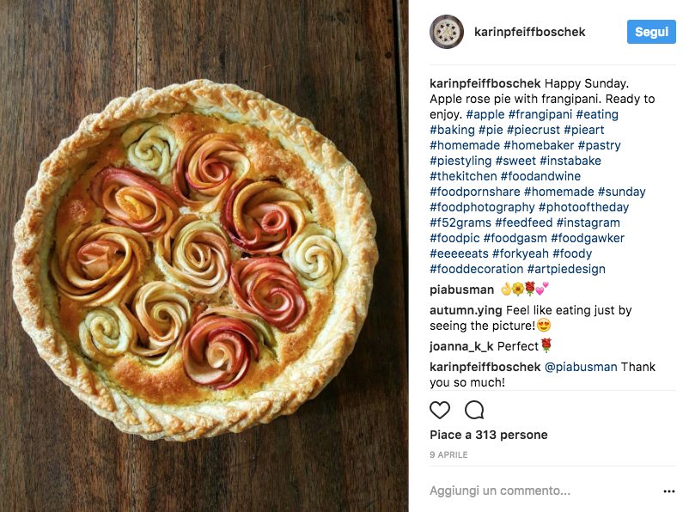Open the #artpiedesign hashtag
The image size is (683, 512).
pos(566,269)
